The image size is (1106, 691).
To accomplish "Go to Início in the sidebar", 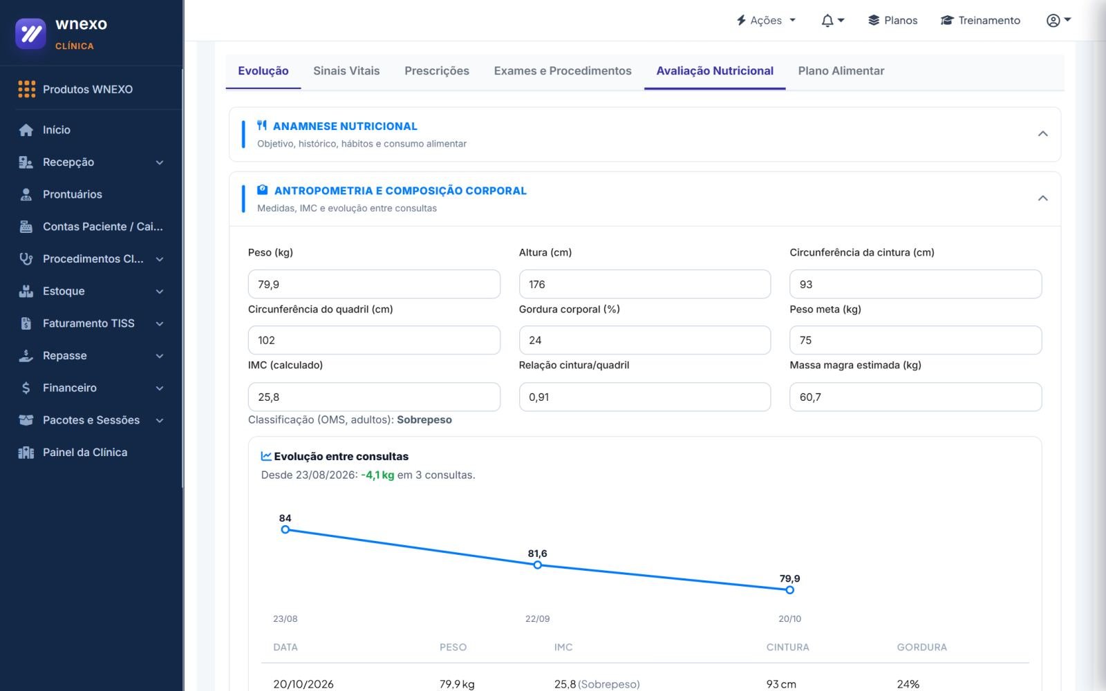I will point(57,130).
